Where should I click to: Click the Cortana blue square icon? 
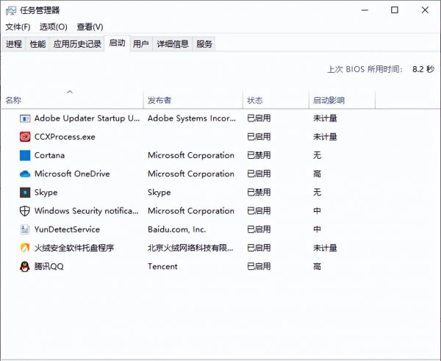click(x=25, y=155)
